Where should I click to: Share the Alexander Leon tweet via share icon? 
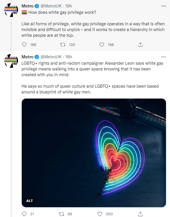click(x=140, y=214)
